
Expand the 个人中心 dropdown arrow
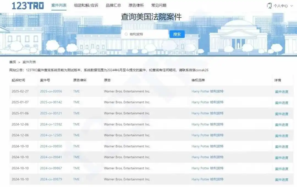[x=292, y=6]
